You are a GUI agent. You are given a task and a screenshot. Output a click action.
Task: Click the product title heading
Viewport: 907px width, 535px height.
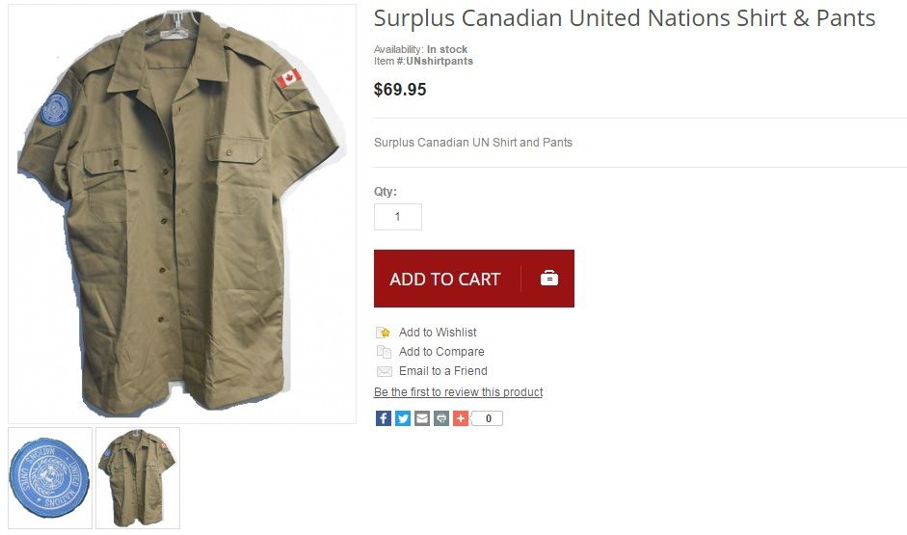point(625,18)
